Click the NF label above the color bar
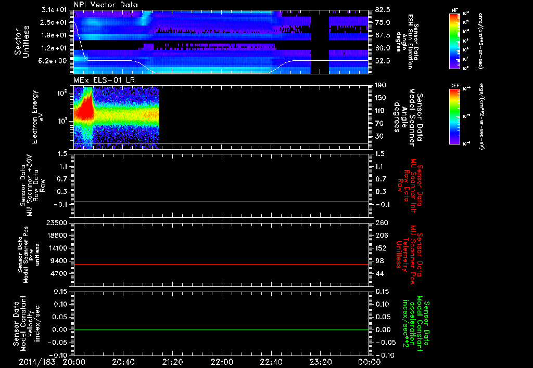The height and width of the screenshot is (368, 533). click(454, 10)
